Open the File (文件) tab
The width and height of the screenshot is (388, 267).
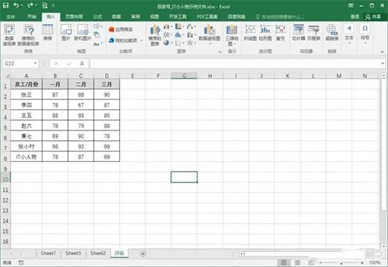click(11, 17)
